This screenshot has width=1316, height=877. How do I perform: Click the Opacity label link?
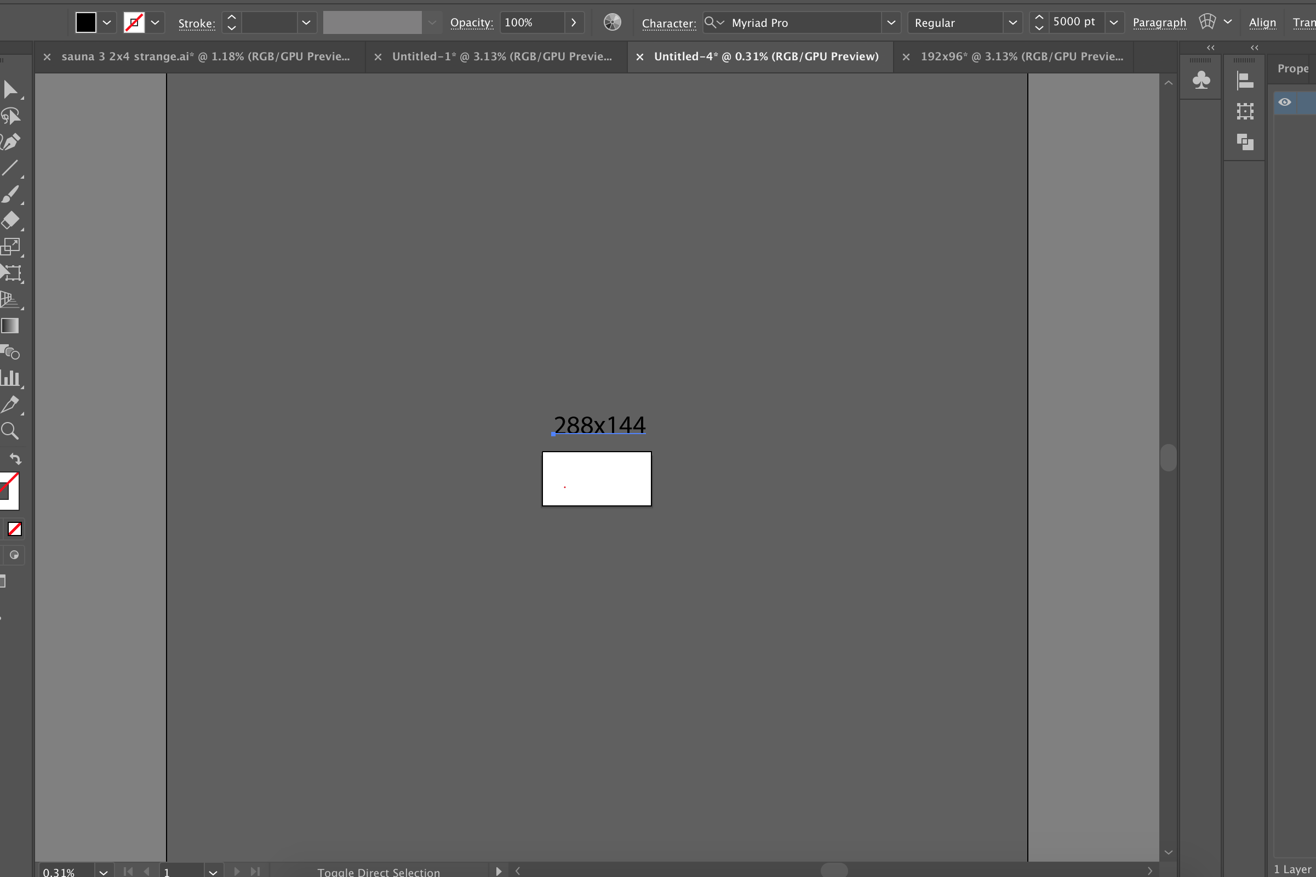471,23
